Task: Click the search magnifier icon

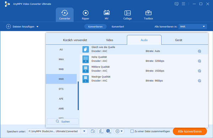Action: click(x=58, y=121)
